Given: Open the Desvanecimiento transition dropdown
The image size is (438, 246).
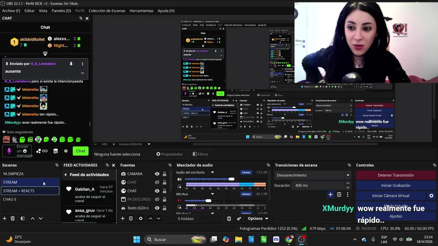Looking at the screenshot, I should pyautogui.click(x=313, y=175).
